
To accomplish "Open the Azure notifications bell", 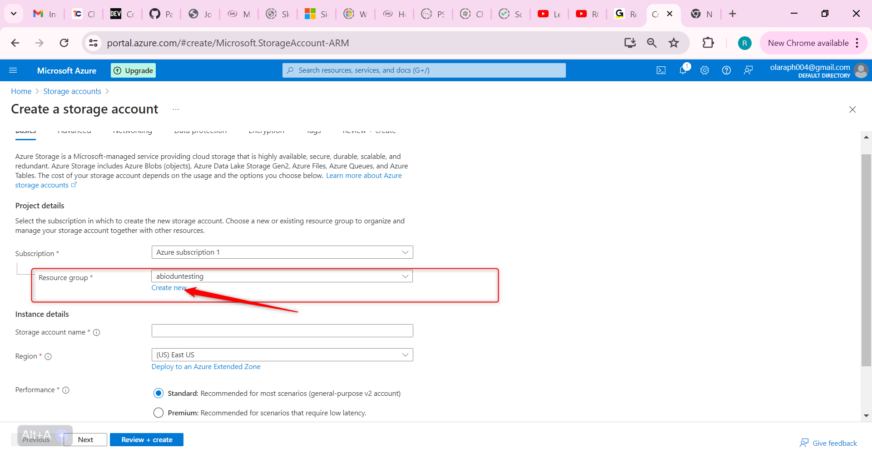I will [x=683, y=70].
